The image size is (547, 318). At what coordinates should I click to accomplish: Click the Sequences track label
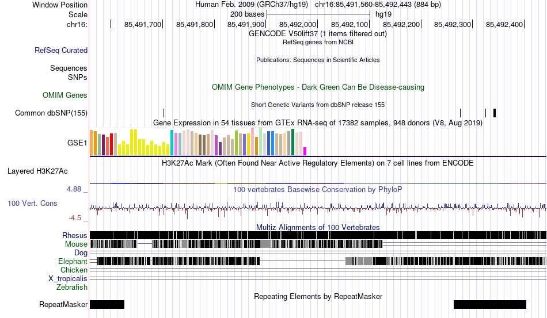[69, 68]
